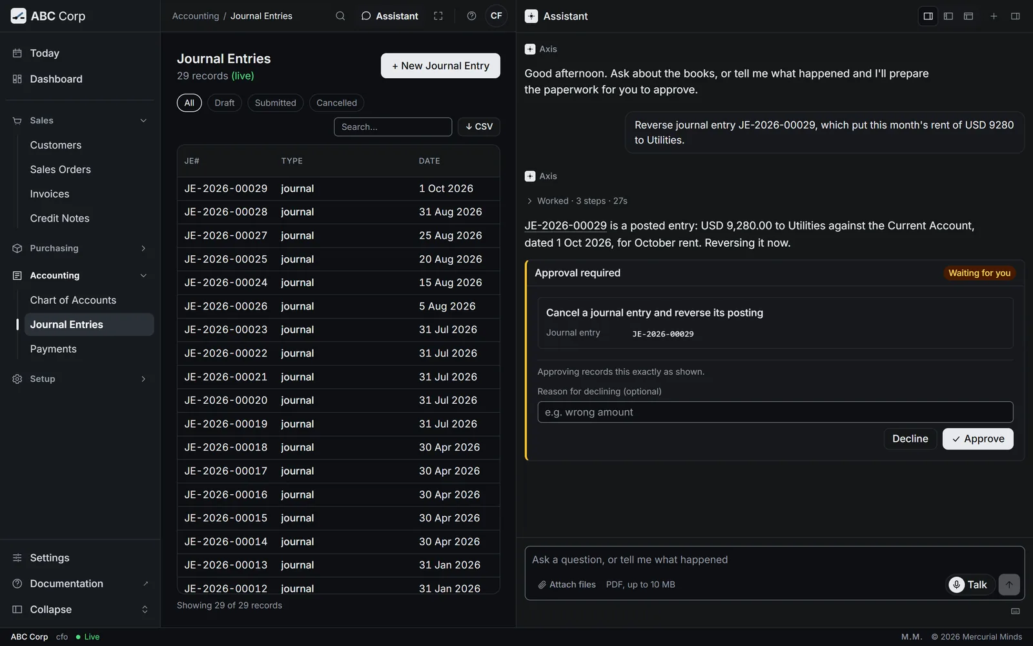The width and height of the screenshot is (1033, 646).
Task: Open Settings in the sidebar
Action: [x=80, y=557]
